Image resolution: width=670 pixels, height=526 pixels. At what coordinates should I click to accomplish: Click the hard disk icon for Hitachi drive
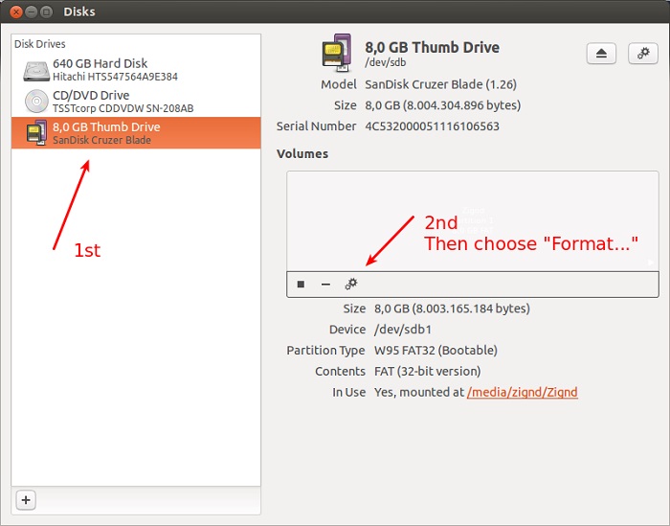(36, 71)
